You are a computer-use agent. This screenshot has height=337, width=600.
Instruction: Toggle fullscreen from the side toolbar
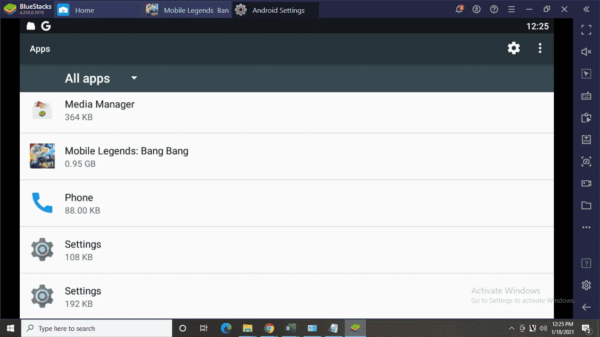[x=586, y=30]
